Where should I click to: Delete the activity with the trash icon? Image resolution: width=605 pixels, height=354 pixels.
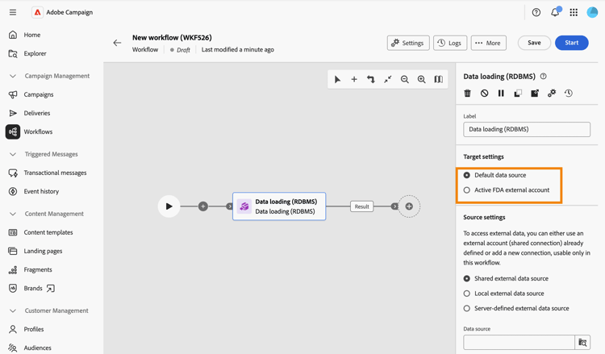[467, 93]
